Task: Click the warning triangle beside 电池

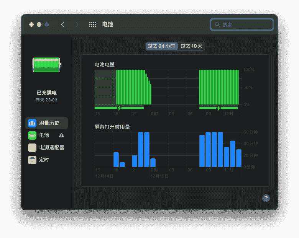Action: 62,135
